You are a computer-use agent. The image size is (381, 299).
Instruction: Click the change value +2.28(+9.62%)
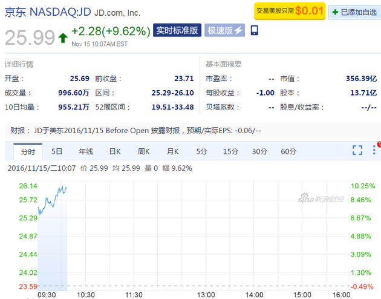tap(111, 31)
